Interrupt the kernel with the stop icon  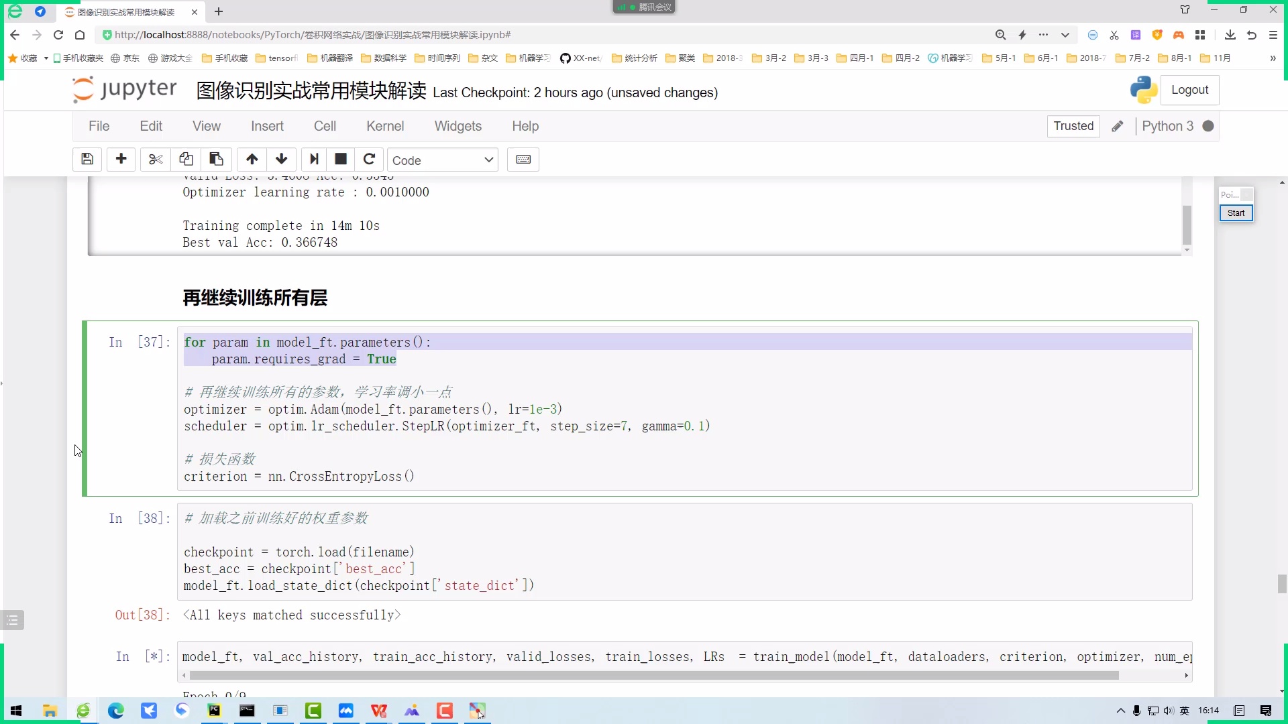coord(341,160)
